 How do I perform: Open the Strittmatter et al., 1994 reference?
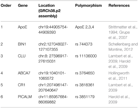(122, 30)
